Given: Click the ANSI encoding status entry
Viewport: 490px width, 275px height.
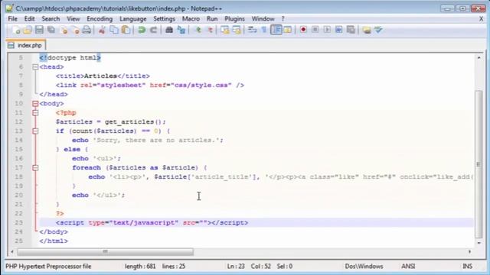Looking at the screenshot, I should [x=408, y=267].
